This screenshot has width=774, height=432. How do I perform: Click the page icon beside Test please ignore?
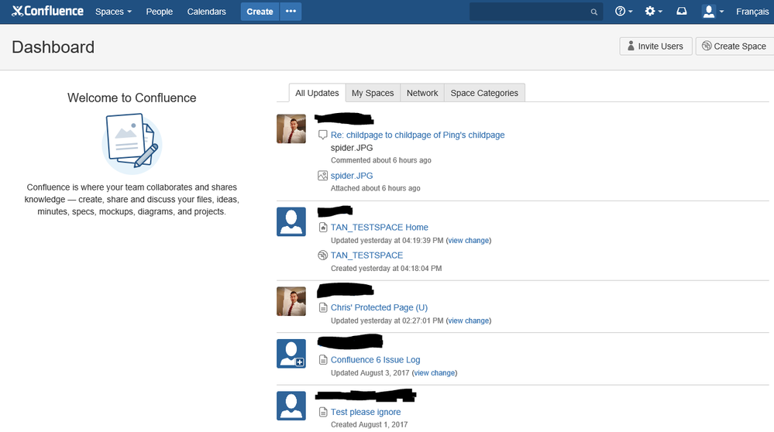tap(323, 412)
